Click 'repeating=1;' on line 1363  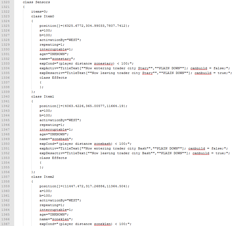[52, 205]
